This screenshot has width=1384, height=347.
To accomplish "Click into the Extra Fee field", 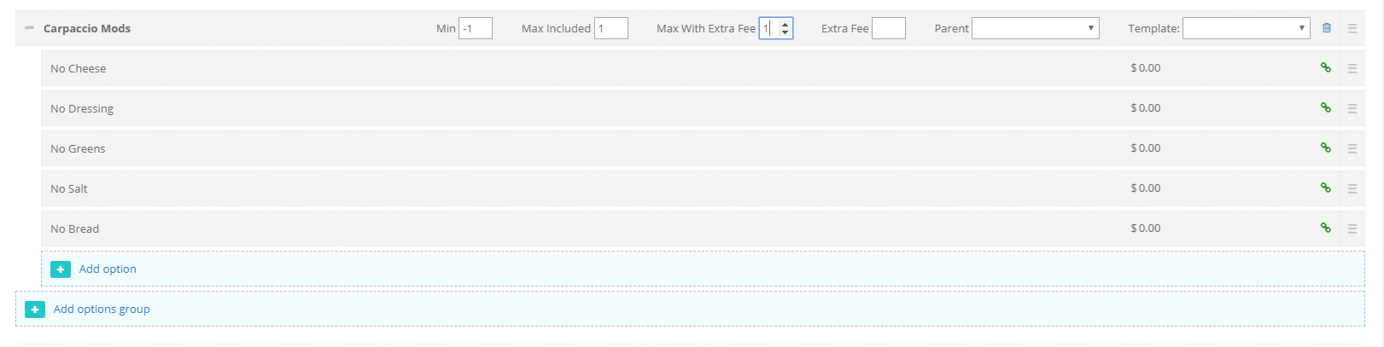I will pyautogui.click(x=888, y=28).
